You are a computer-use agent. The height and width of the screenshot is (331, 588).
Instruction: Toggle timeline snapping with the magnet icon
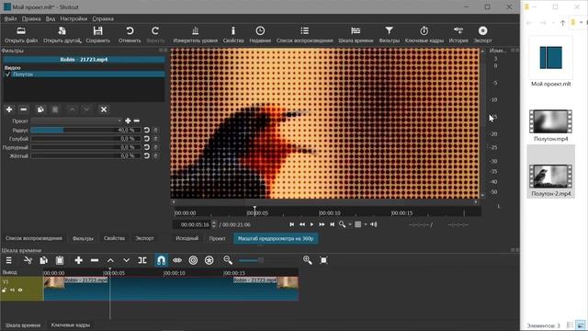click(162, 260)
